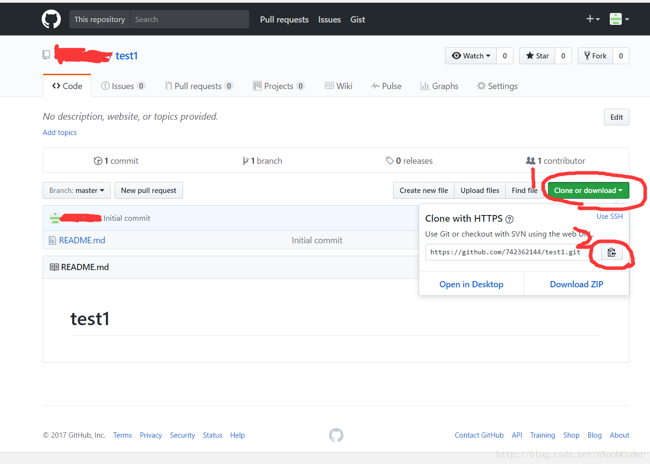
Task: Select the HTTPS clone URL field
Action: click(513, 252)
